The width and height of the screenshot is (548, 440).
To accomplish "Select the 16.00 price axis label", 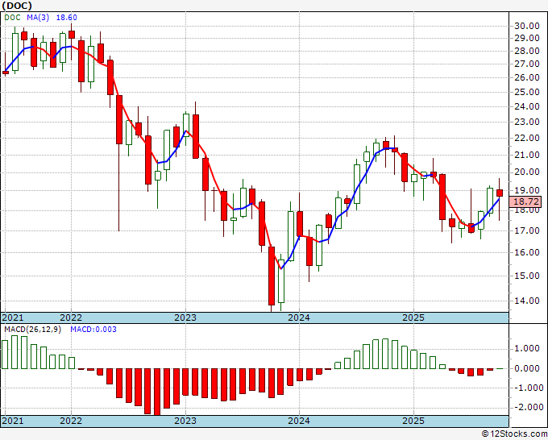I will click(527, 252).
